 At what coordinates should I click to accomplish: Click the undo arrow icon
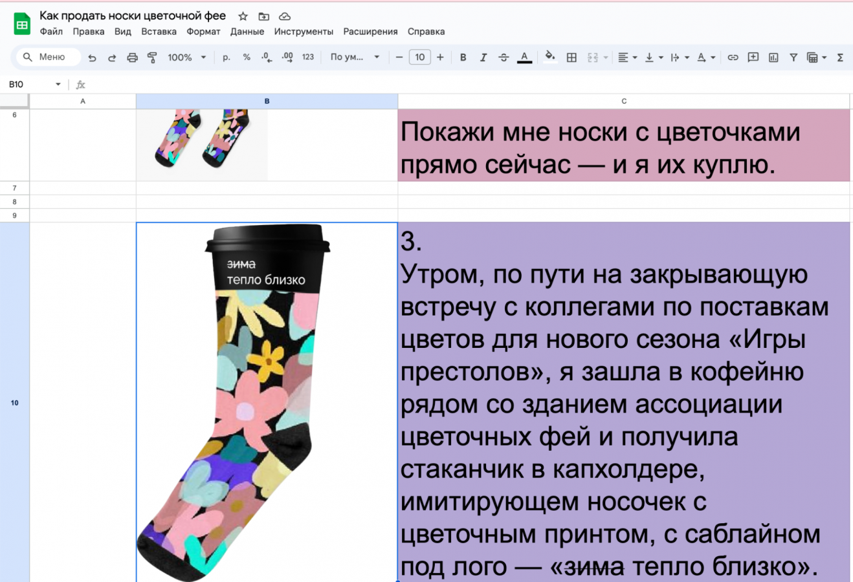tap(92, 58)
